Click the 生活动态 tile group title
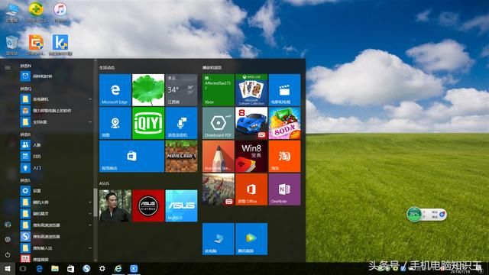This screenshot has width=489, height=275. point(107,68)
